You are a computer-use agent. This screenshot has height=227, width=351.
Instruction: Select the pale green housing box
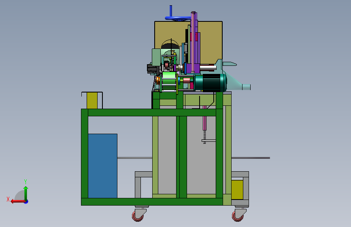click(157, 57)
